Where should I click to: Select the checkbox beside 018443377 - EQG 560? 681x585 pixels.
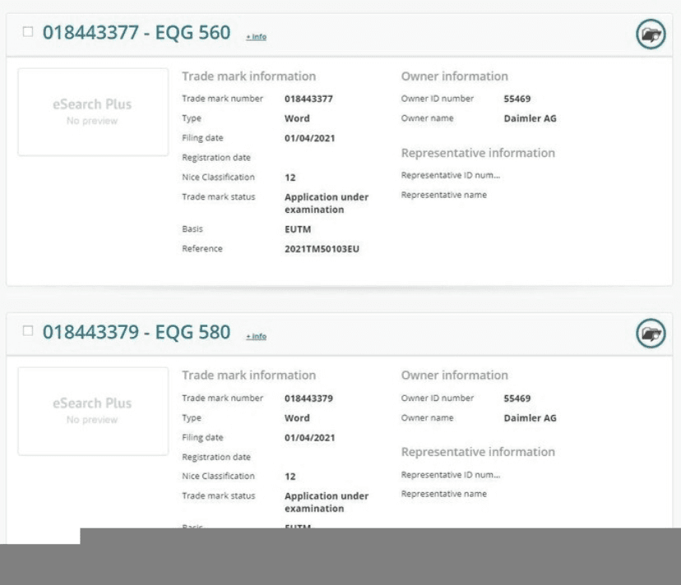click(x=28, y=33)
